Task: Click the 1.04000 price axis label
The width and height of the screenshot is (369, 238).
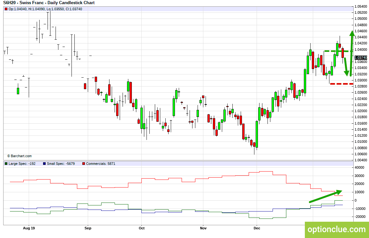Action: (361, 50)
